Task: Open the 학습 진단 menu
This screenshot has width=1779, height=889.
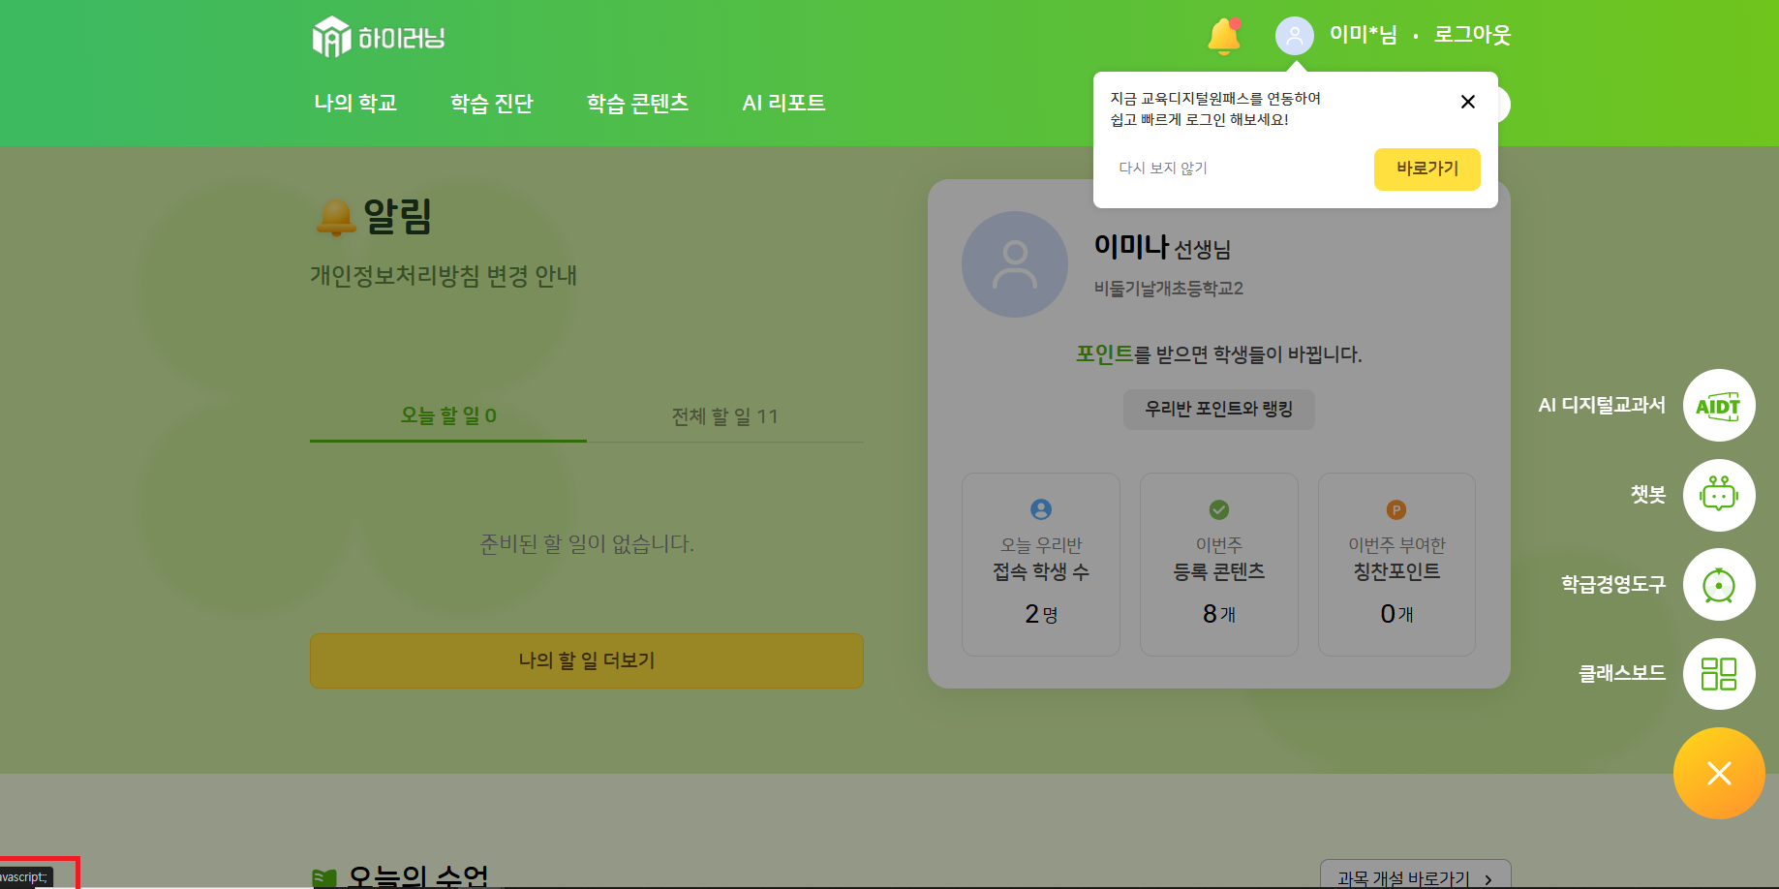Action: point(491,103)
